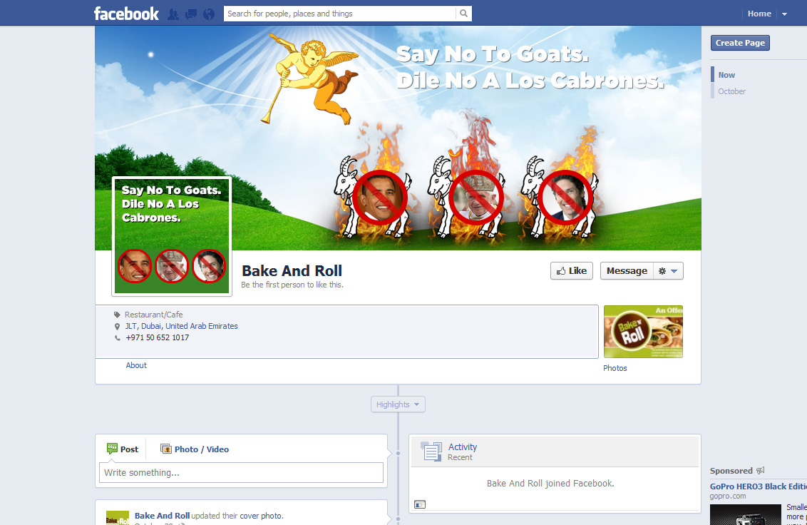This screenshot has width=807, height=525.
Task: Select the Photo / Video tab
Action: (x=195, y=449)
